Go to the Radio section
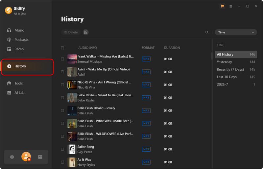The image size is (263, 169). [15, 49]
